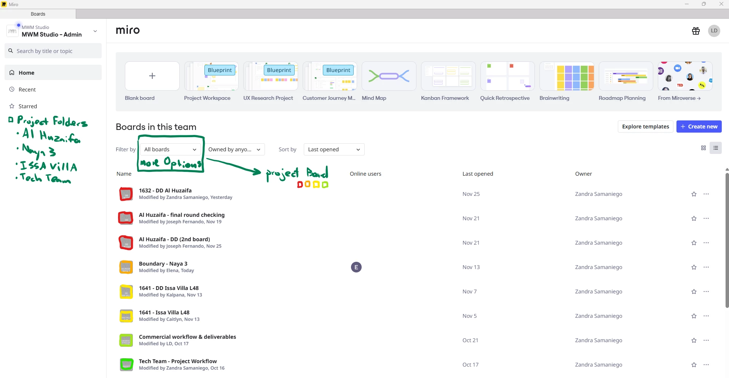The image size is (729, 378).
Task: Click Explore templates button
Action: click(645, 127)
